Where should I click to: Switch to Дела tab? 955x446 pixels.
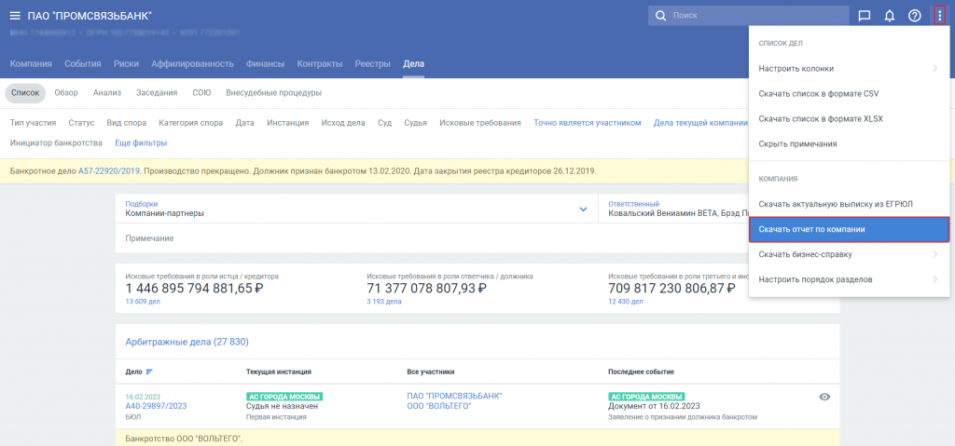pyautogui.click(x=413, y=64)
